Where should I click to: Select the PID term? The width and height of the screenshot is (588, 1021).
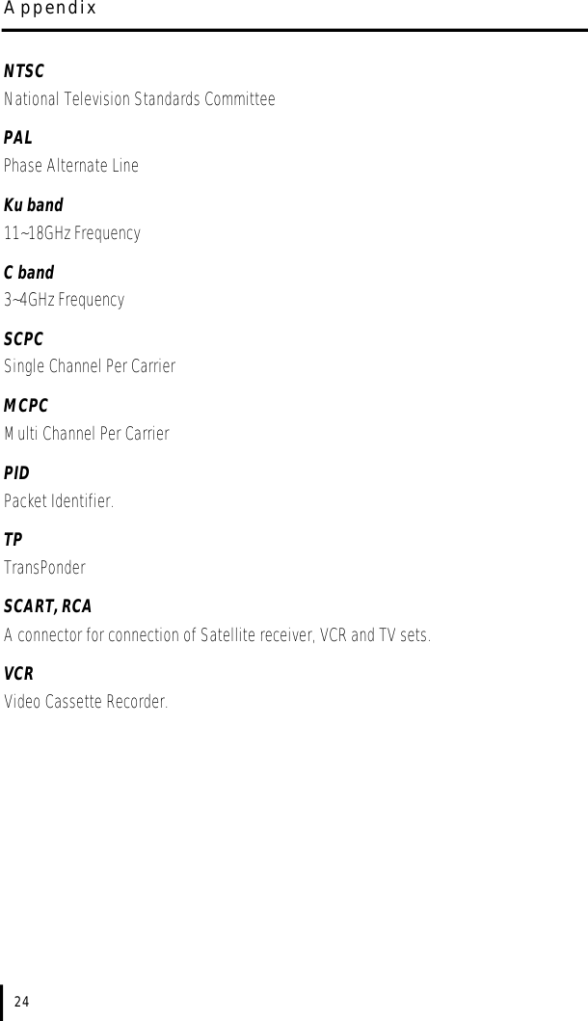click(17, 473)
